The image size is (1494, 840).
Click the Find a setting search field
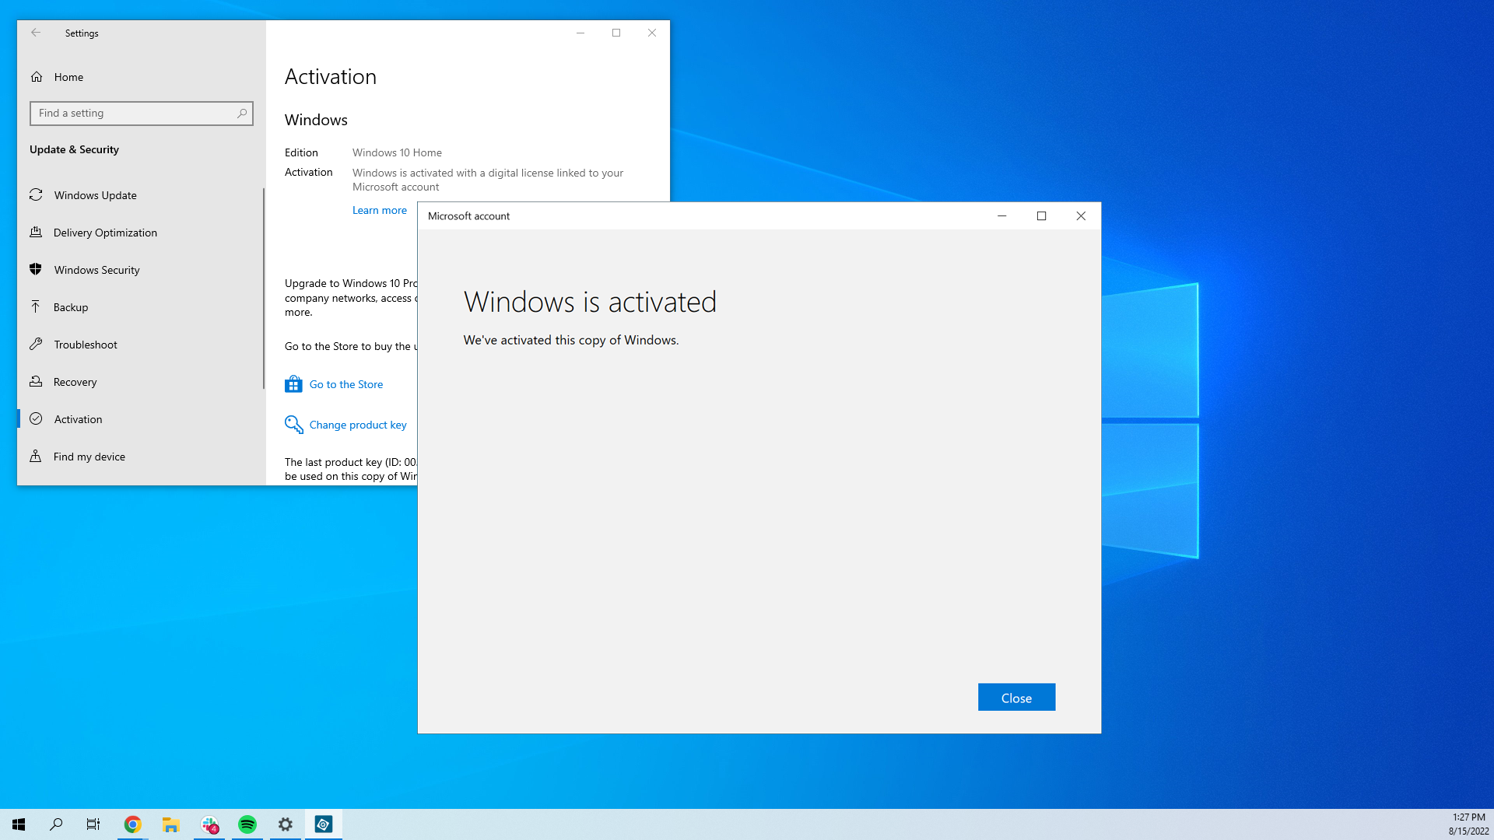tap(141, 113)
